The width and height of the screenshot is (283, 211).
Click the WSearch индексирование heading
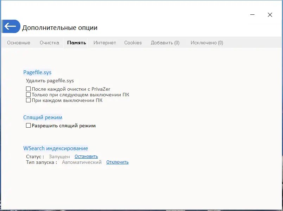pyautogui.click(x=56, y=148)
